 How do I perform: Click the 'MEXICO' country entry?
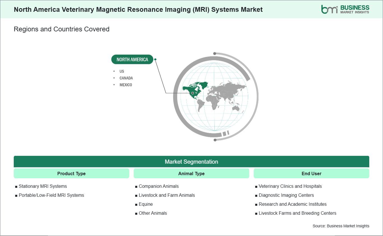[x=126, y=85]
